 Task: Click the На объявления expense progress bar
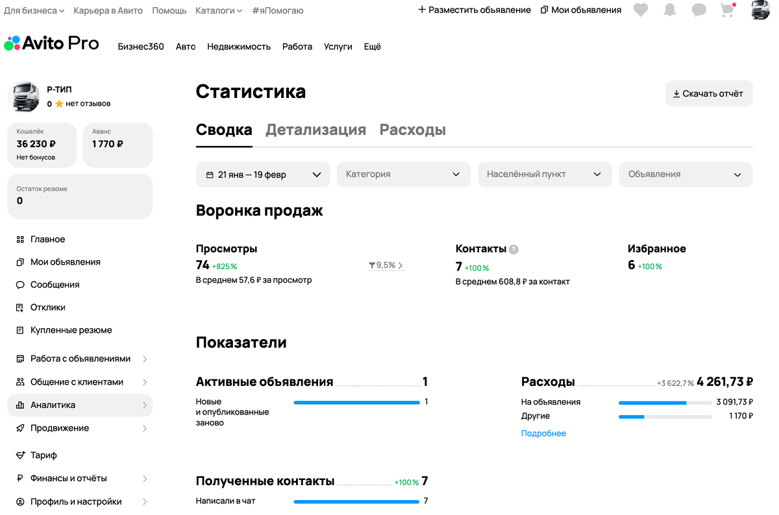click(665, 402)
